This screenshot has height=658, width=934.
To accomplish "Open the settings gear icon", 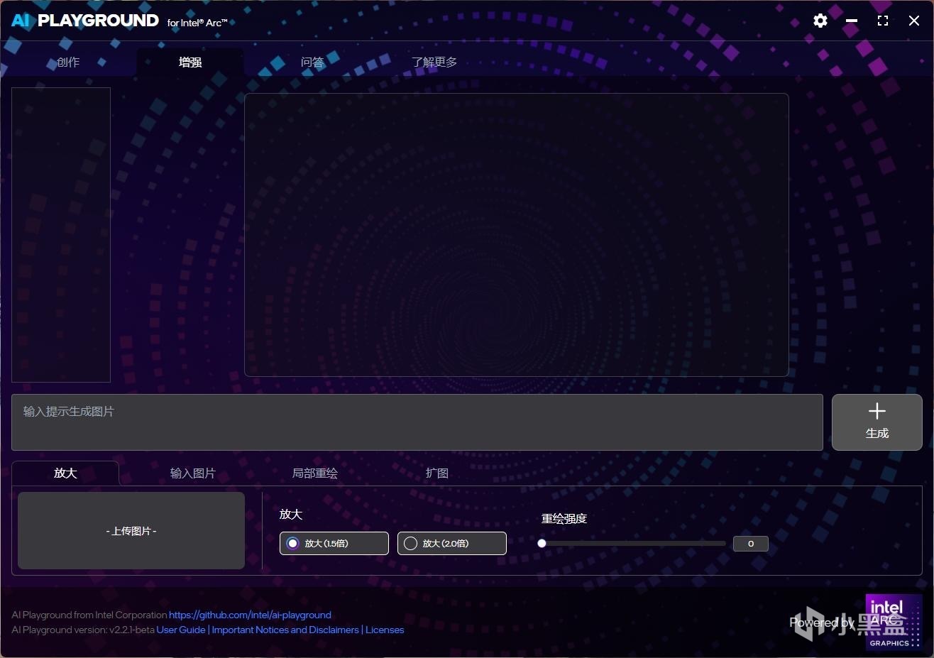I will pyautogui.click(x=820, y=21).
